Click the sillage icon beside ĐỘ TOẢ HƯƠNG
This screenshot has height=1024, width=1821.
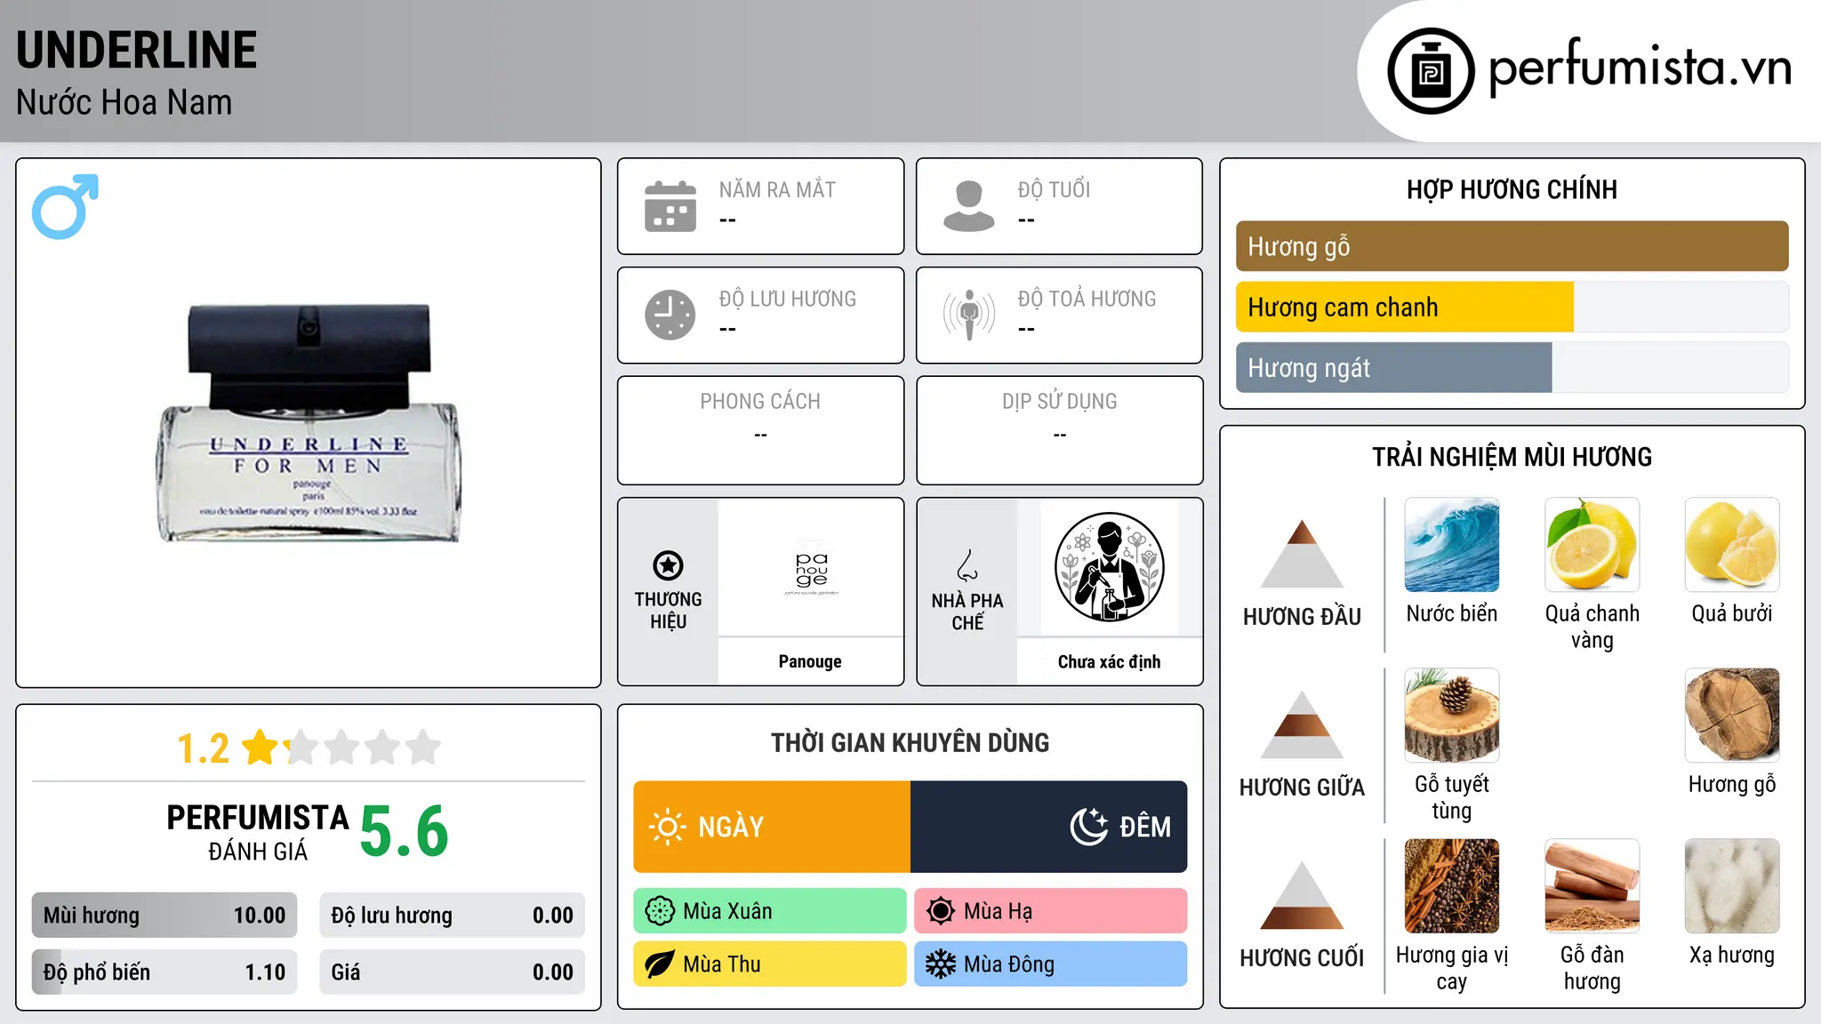pos(969,315)
